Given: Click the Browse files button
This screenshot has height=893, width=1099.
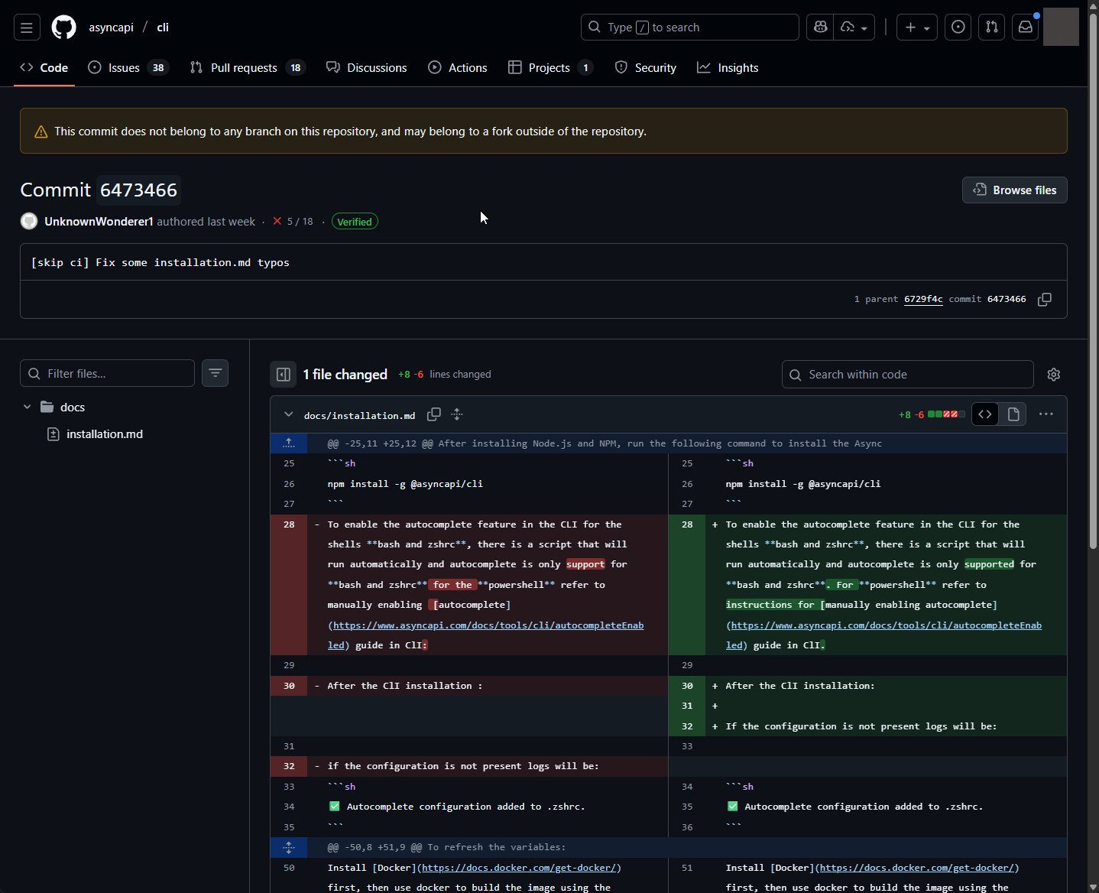Looking at the screenshot, I should click(1014, 190).
